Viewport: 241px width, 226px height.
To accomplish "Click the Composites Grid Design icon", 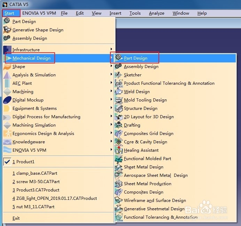I will coord(118,134).
